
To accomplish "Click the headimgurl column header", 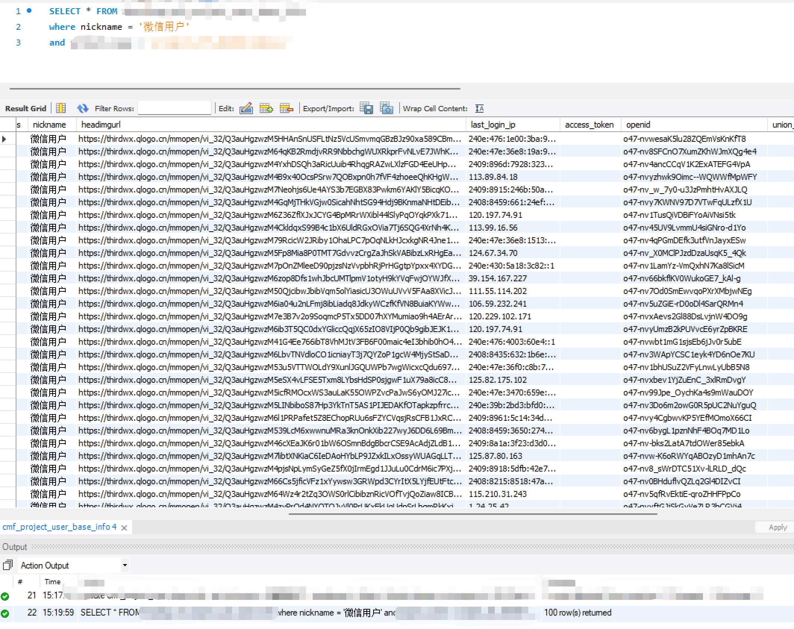I will pos(101,125).
